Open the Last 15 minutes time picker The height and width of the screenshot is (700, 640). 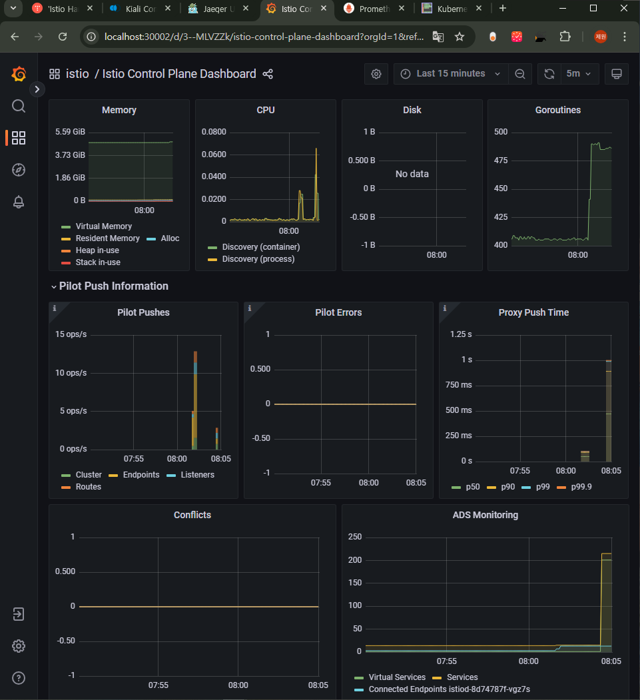(x=451, y=74)
